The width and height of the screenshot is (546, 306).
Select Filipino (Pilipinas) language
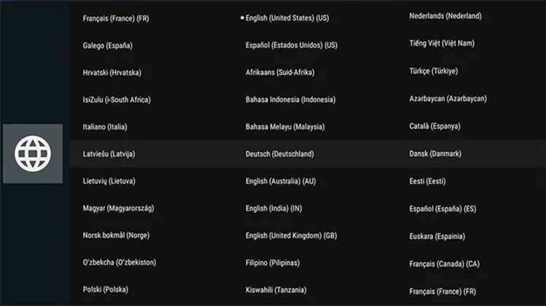272,262
